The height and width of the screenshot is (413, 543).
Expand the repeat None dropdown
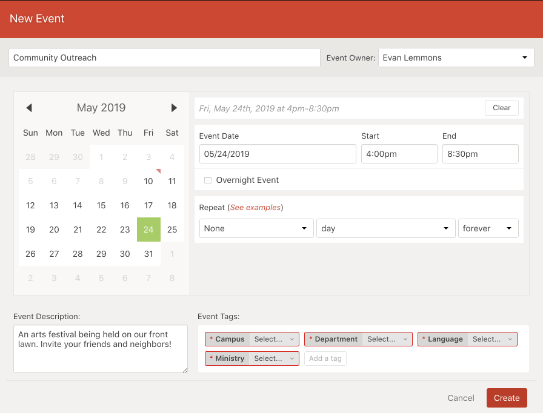point(256,228)
